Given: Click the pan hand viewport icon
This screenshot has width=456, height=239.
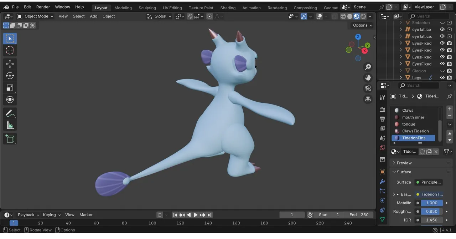Looking at the screenshot, I should coord(368,77).
